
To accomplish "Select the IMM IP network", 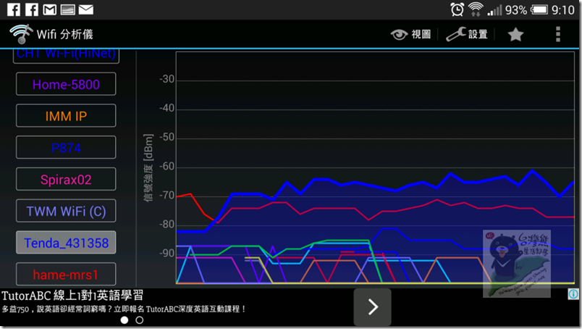I will (66, 116).
